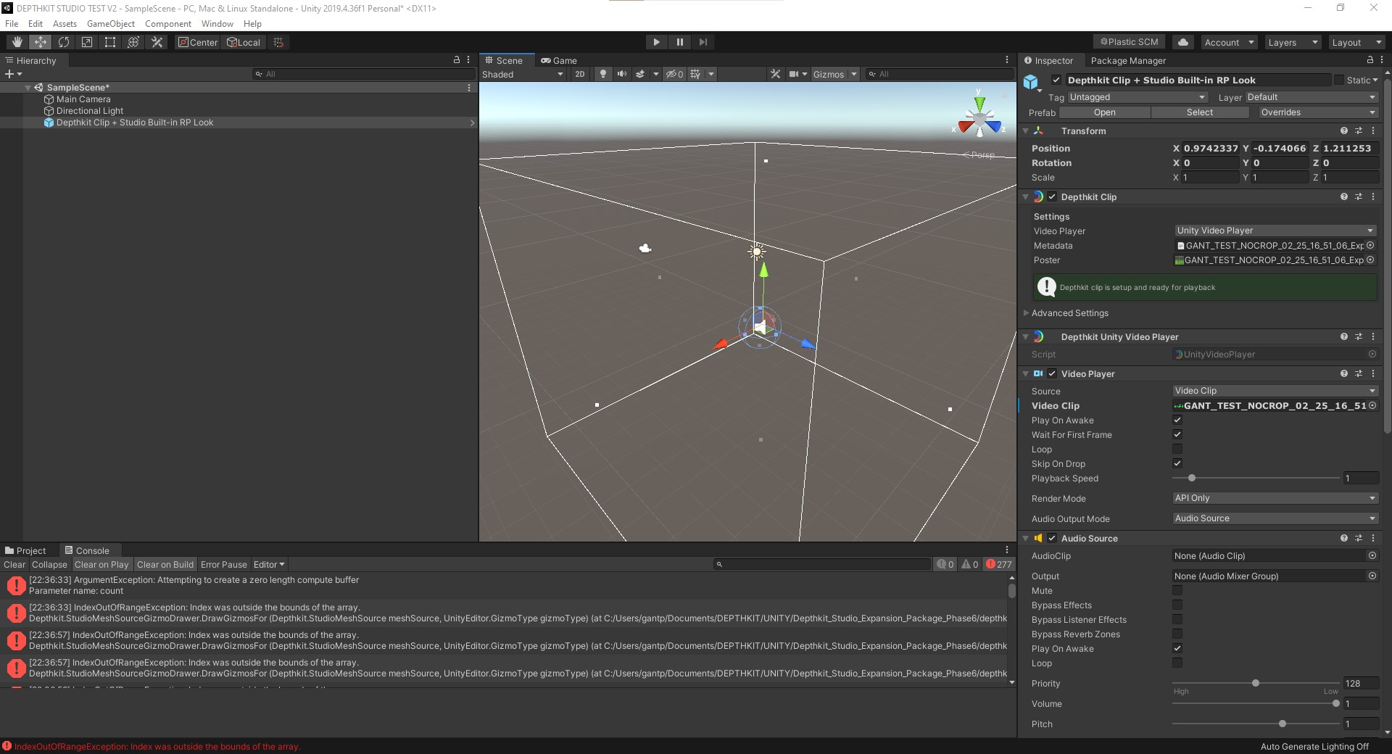Click the prefab Open button
Image resolution: width=1392 pixels, height=754 pixels.
coord(1104,112)
